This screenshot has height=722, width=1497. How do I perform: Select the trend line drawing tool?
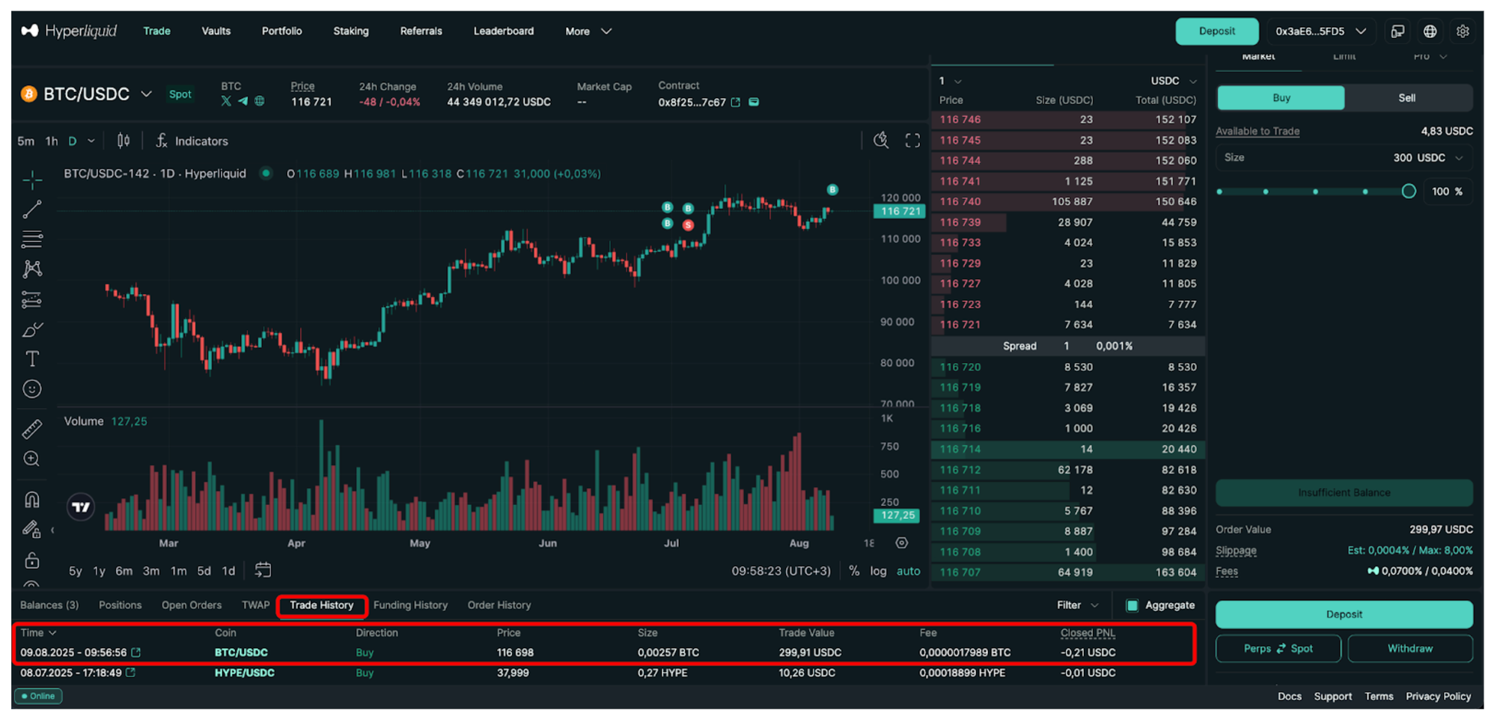click(31, 210)
